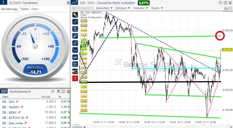Expand the Configs panel at chart bottom
The height and width of the screenshot is (128, 233).
click(79, 127)
